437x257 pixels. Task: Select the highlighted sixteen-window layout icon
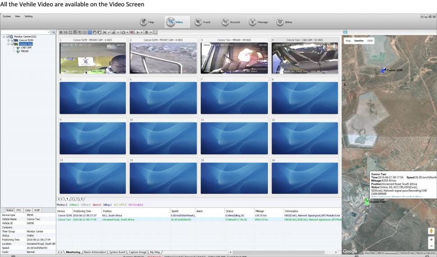coord(90,33)
